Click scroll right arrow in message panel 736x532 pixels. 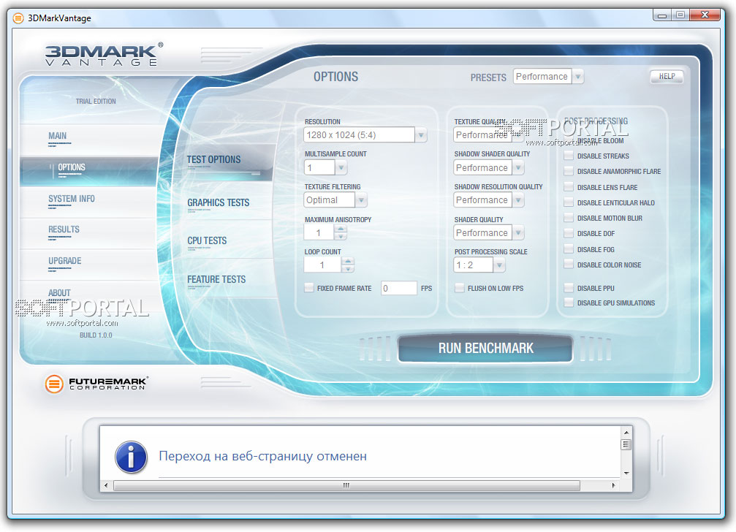coord(613,485)
